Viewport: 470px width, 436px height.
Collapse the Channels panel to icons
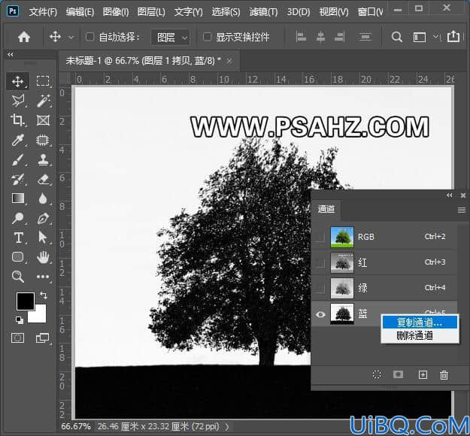[449, 195]
